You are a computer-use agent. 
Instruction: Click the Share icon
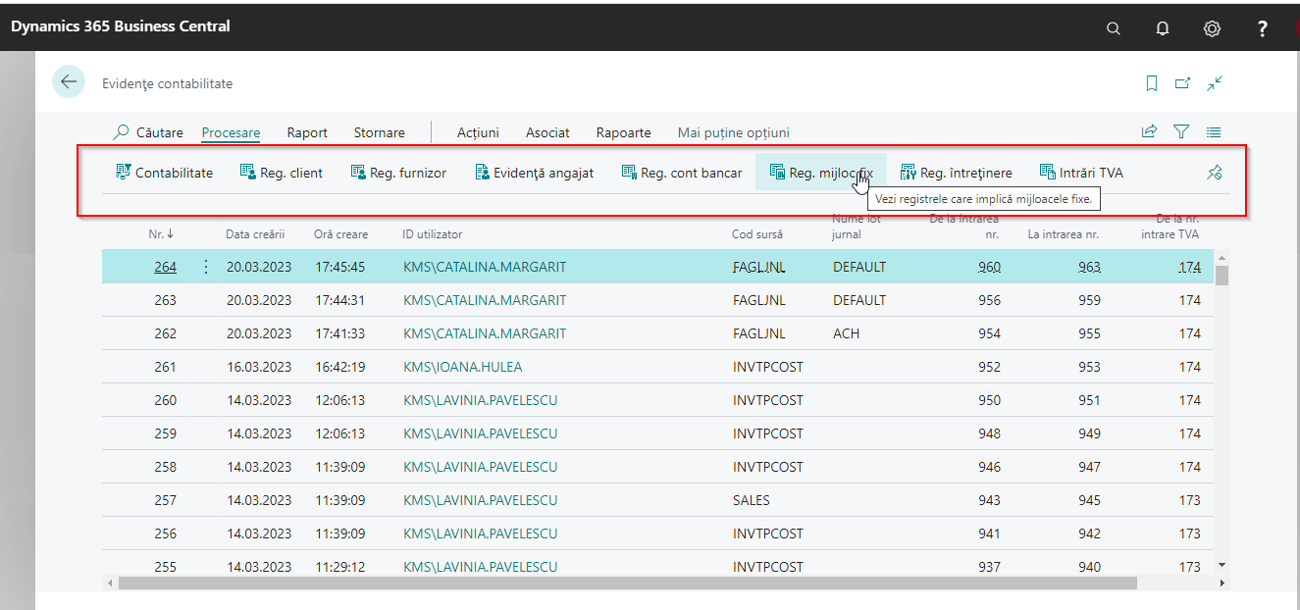click(1149, 132)
